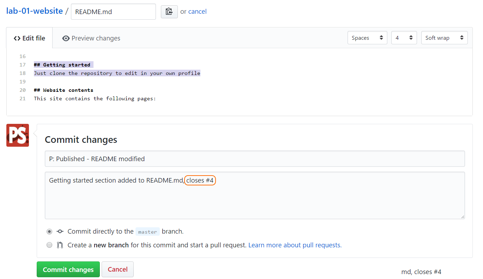This screenshot has height=279, width=483.
Task: Click line 17 heading Getting started
Action: click(x=62, y=65)
